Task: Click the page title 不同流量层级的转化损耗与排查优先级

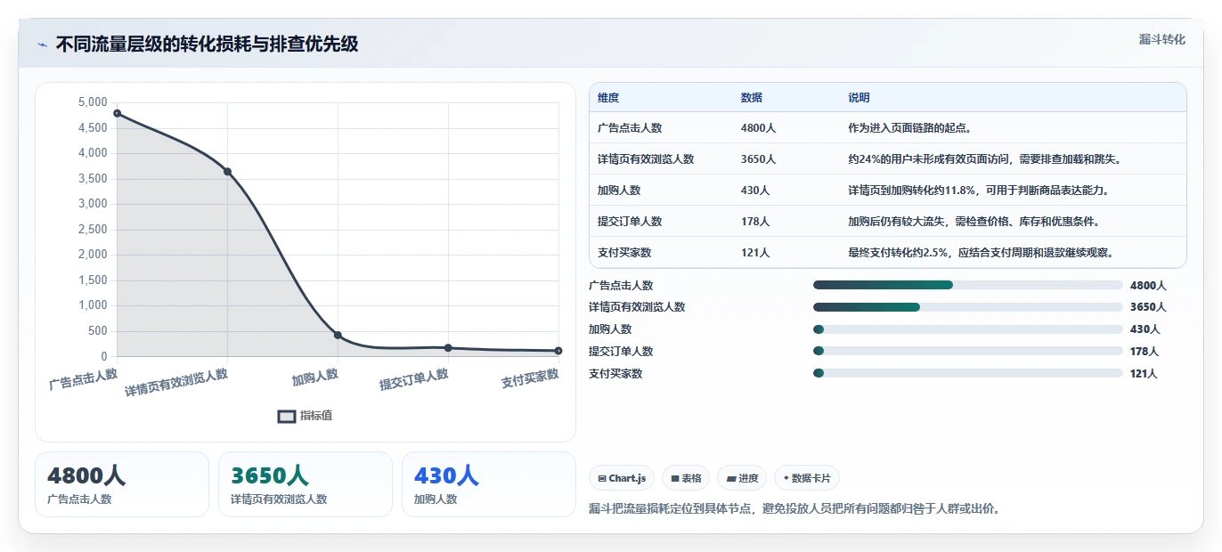Action: point(207,44)
